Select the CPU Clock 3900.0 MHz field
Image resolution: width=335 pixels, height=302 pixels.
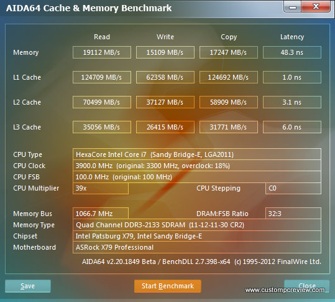pyautogui.click(x=197, y=166)
